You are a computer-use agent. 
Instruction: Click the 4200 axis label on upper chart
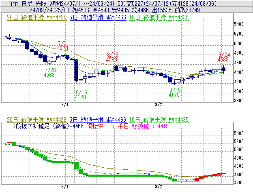[x=239, y=82]
